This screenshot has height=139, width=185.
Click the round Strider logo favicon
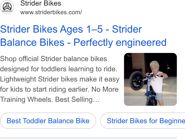(7, 7)
